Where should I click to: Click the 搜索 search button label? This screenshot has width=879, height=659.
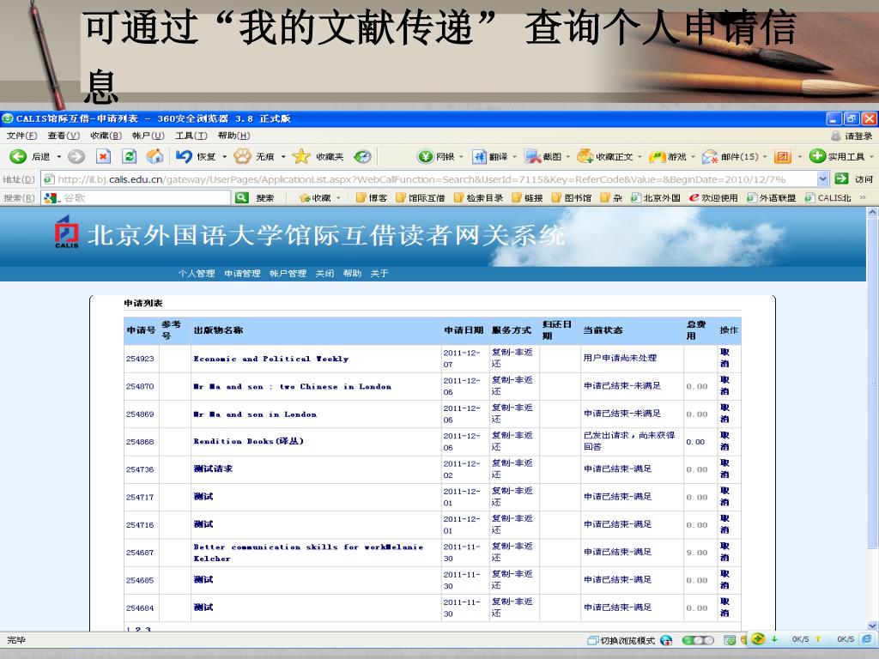[x=265, y=198]
